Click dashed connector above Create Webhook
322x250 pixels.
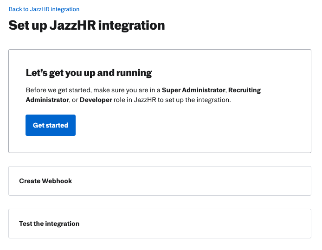click(x=22, y=160)
